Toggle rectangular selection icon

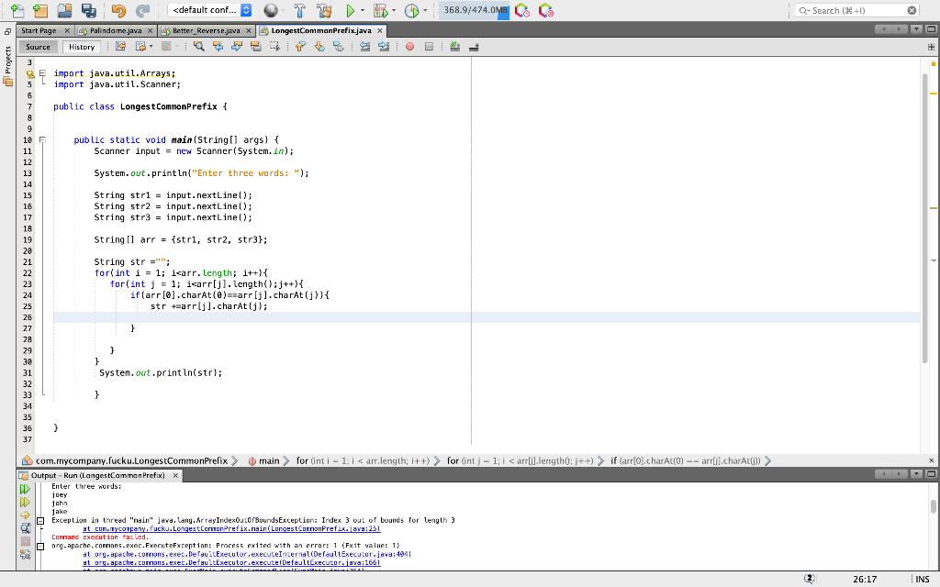274,46
